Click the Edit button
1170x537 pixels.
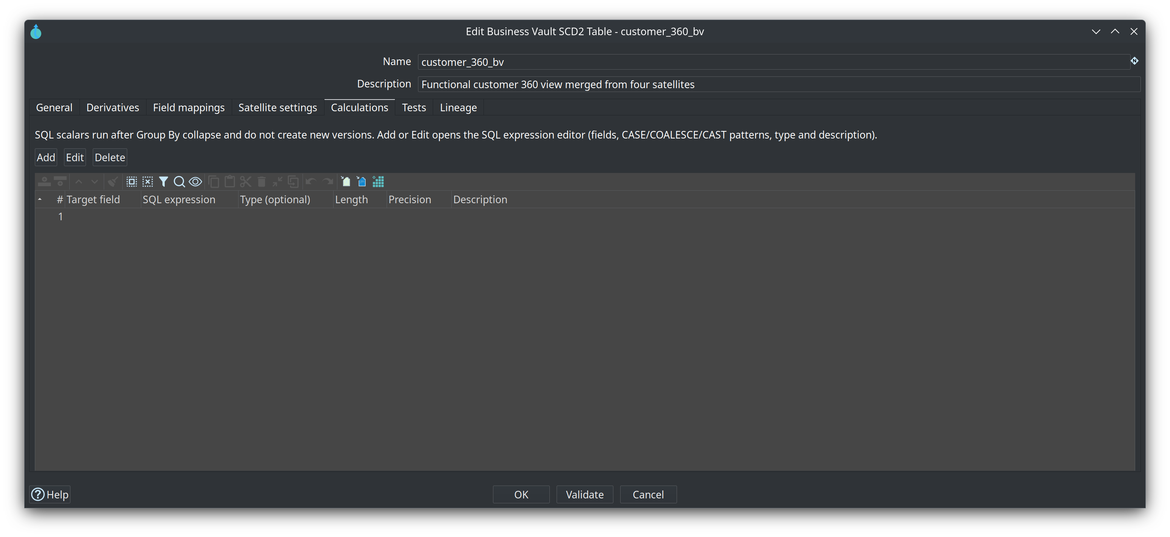point(75,157)
